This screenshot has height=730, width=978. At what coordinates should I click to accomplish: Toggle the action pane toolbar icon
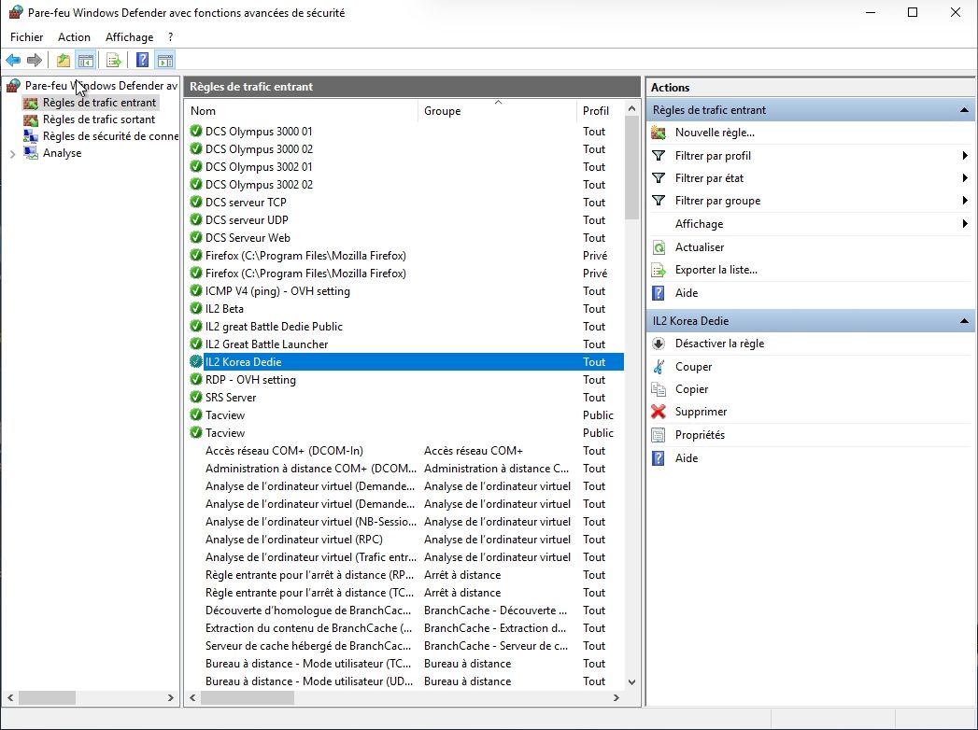164,60
